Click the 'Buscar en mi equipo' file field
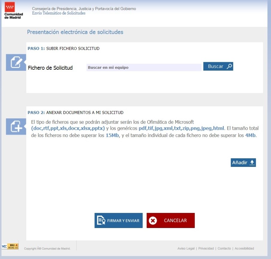This screenshot has width=271, height=259. (144, 67)
